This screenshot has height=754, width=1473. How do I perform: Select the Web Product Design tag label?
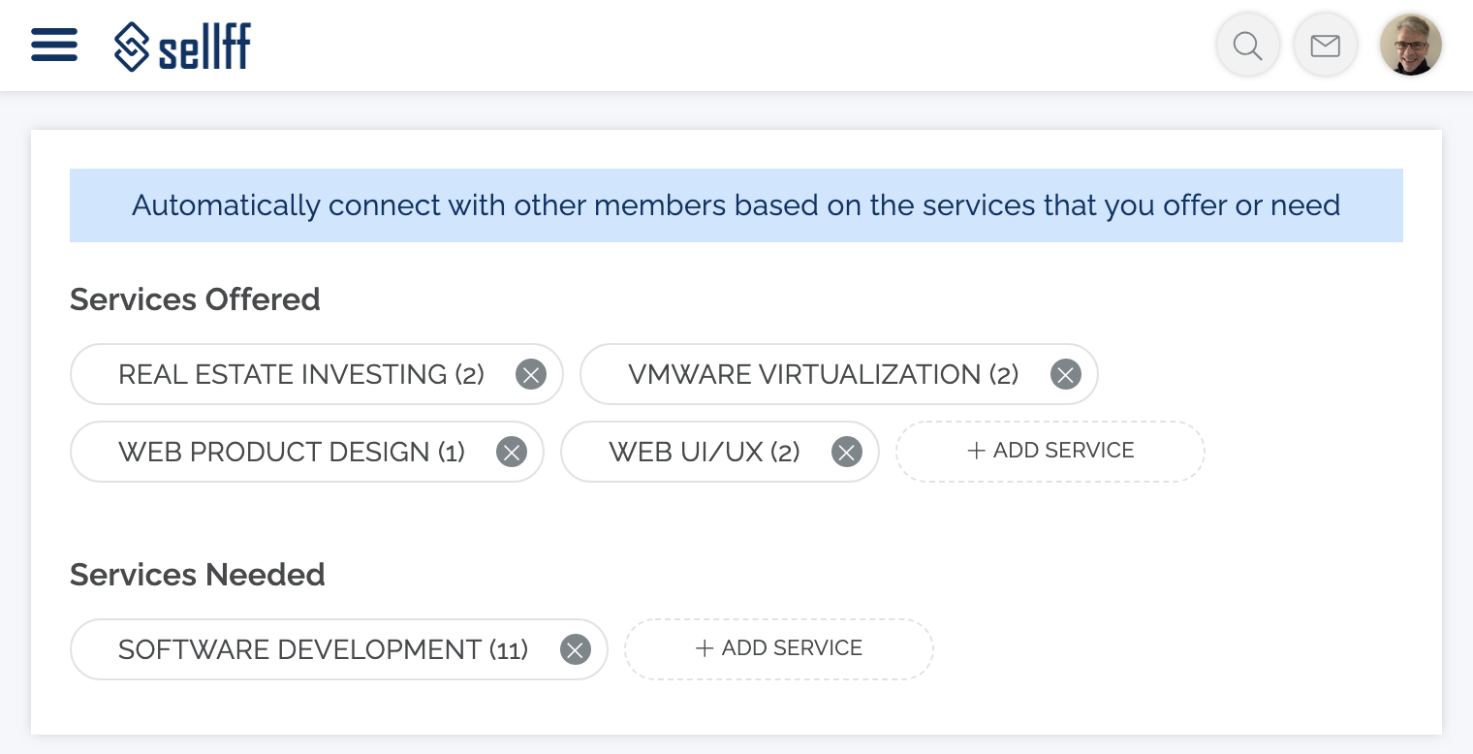point(291,452)
